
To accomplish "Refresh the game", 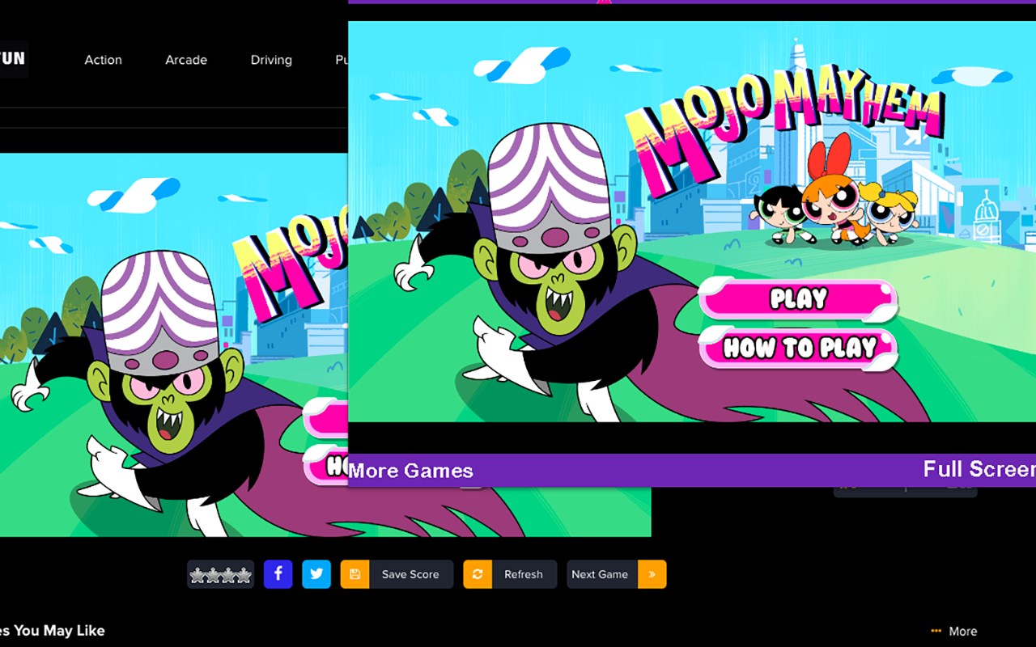I will (x=510, y=574).
